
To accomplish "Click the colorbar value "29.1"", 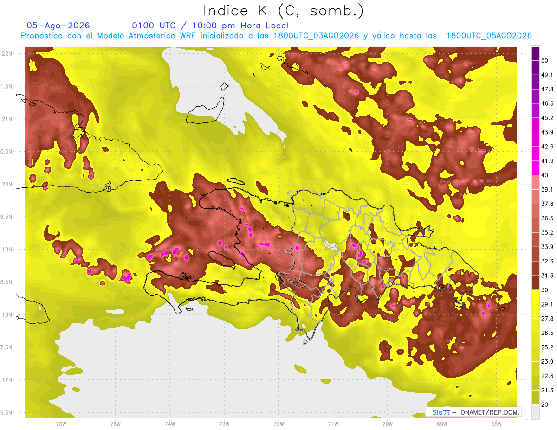I will click(x=547, y=304).
